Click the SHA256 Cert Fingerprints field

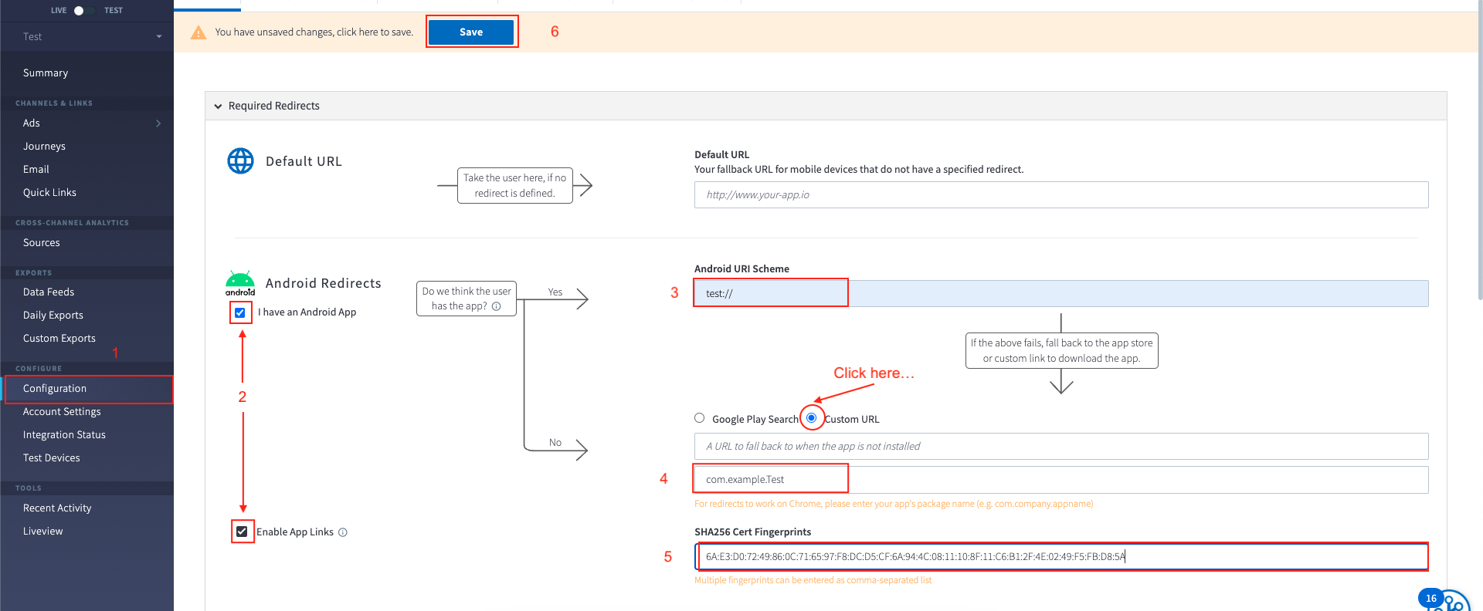1060,557
